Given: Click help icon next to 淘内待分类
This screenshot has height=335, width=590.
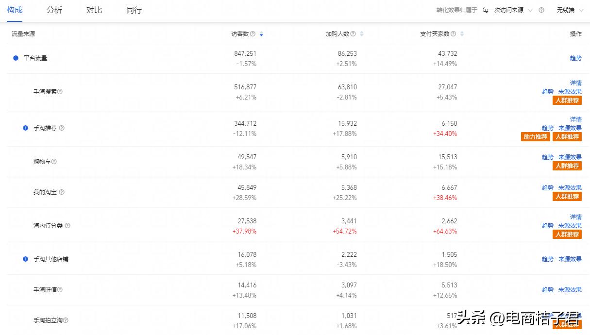Looking at the screenshot, I should (67, 226).
